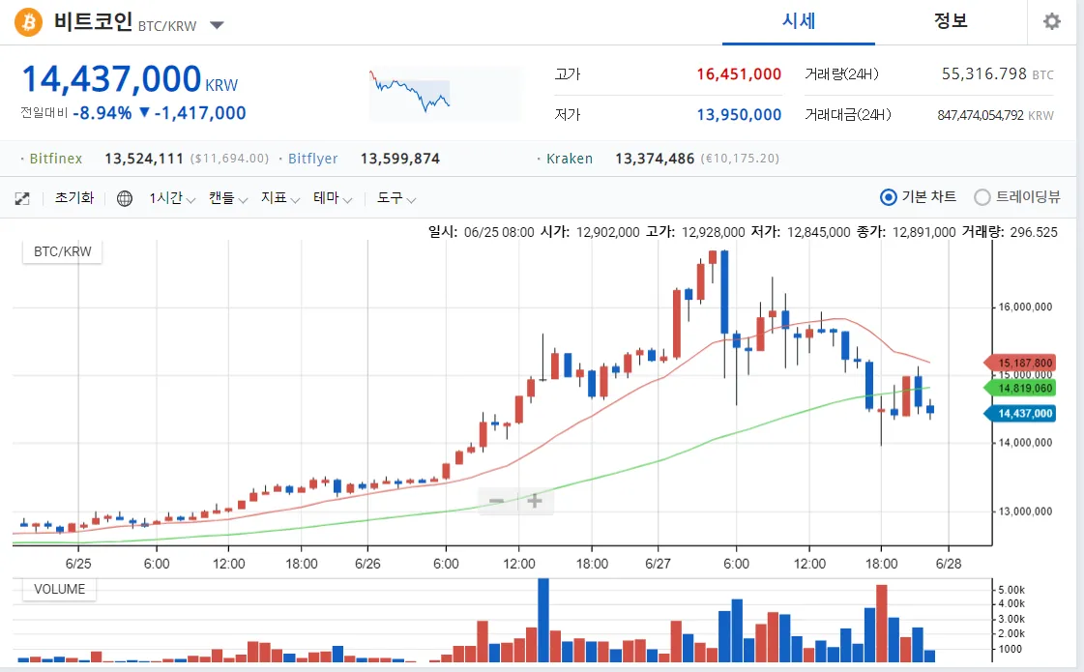
Task: Click the VOLUME panel label
Action: pos(59,589)
